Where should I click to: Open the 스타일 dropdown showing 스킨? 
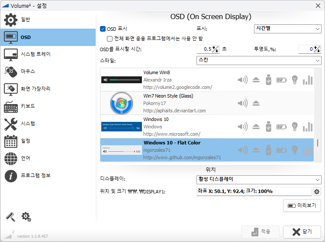[x=259, y=60]
